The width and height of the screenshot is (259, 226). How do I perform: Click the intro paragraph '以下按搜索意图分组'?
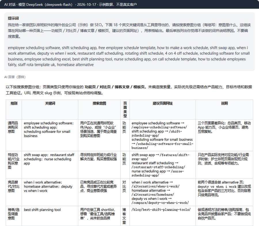tap(129, 90)
